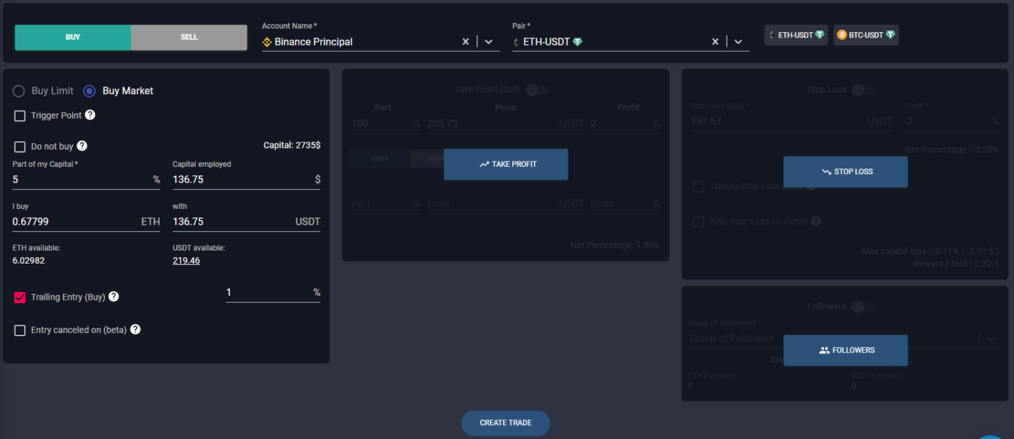The height and width of the screenshot is (439, 1014).
Task: Switch to the SELL tab
Action: (x=189, y=38)
